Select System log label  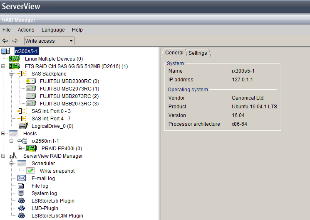click(44, 193)
